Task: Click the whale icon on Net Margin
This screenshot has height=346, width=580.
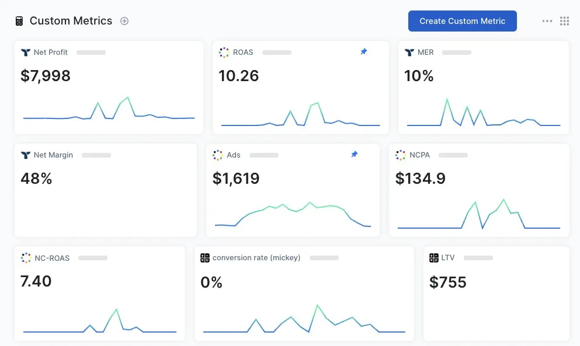Action: (26, 155)
